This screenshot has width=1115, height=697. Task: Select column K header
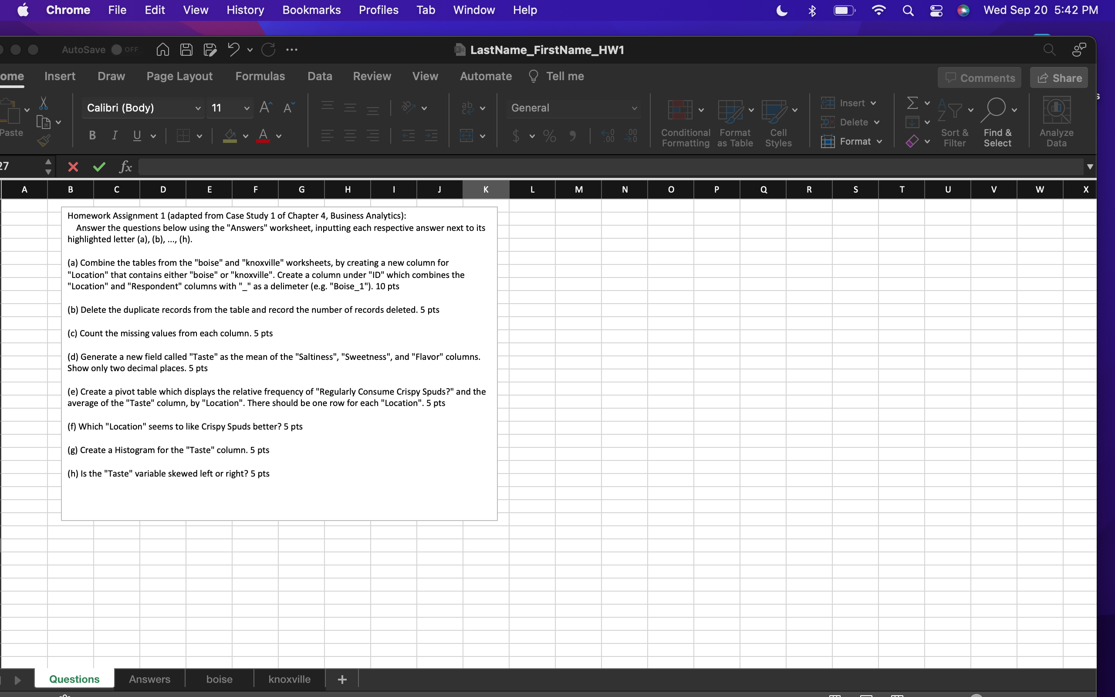[486, 189]
